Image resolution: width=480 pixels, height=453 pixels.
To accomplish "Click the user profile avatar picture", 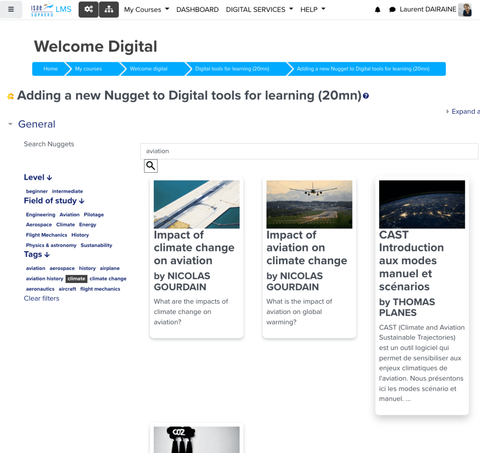I will pyautogui.click(x=465, y=10).
